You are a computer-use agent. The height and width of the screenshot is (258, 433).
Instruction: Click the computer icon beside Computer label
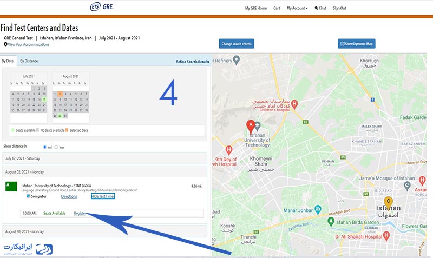click(28, 196)
